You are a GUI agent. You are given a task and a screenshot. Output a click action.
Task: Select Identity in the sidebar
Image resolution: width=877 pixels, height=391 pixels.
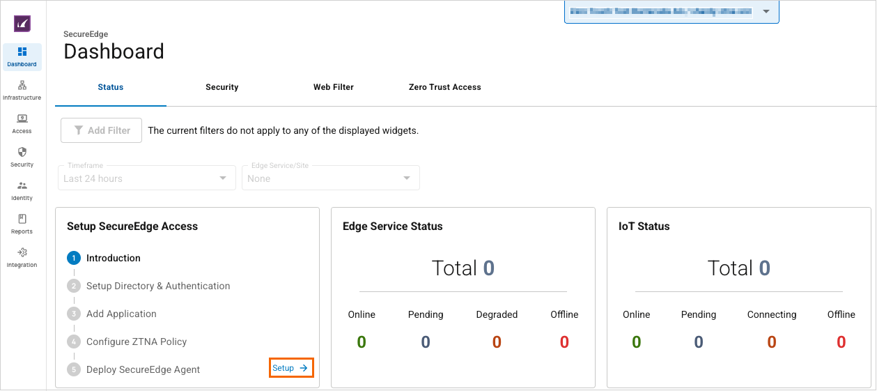(x=22, y=190)
